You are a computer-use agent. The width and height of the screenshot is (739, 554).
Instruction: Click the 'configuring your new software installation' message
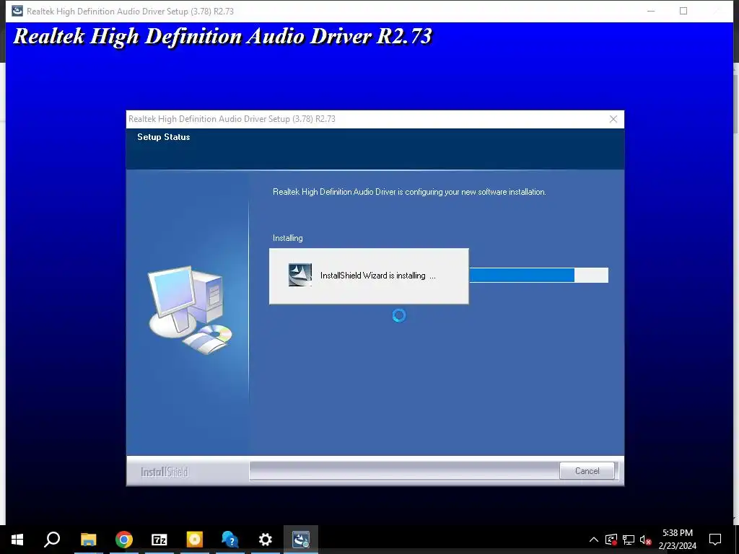[x=409, y=192]
